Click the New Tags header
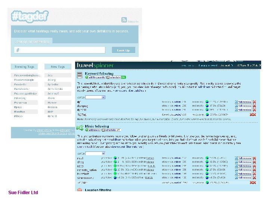Screen dimensions: 269x202 click(58, 67)
